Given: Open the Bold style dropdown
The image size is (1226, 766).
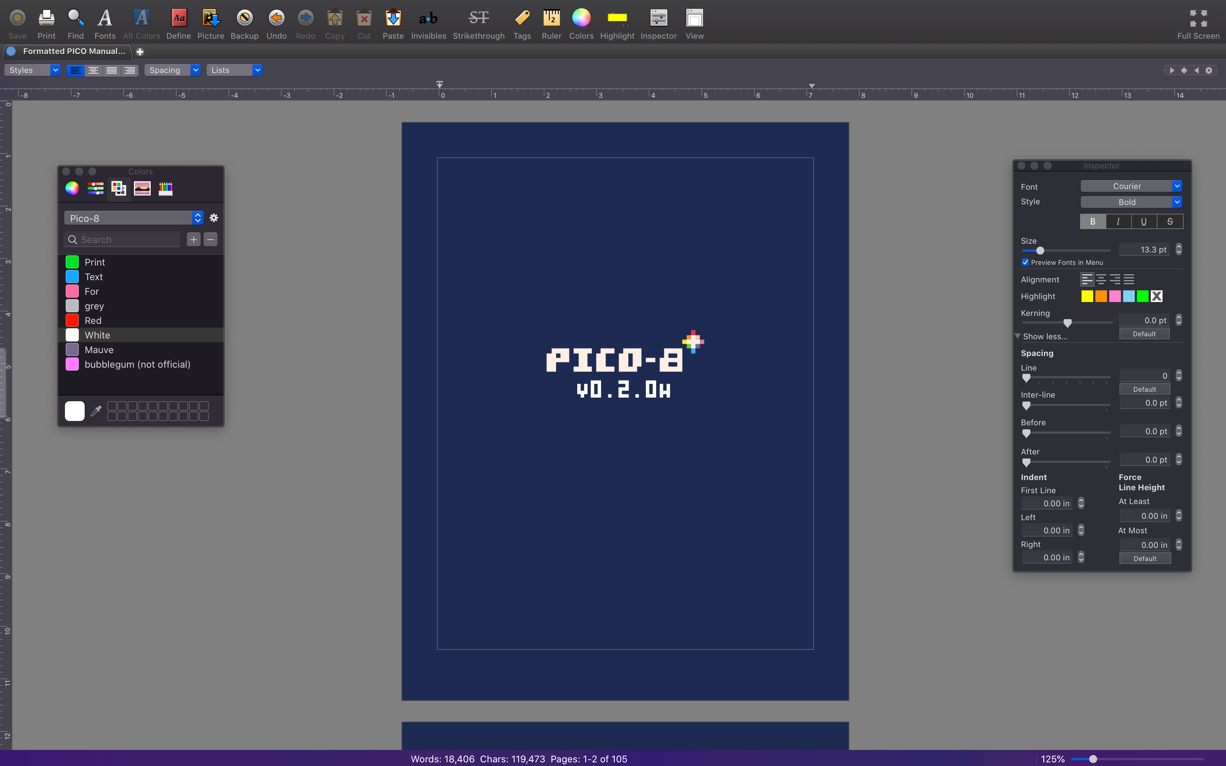Looking at the screenshot, I should (x=1131, y=202).
